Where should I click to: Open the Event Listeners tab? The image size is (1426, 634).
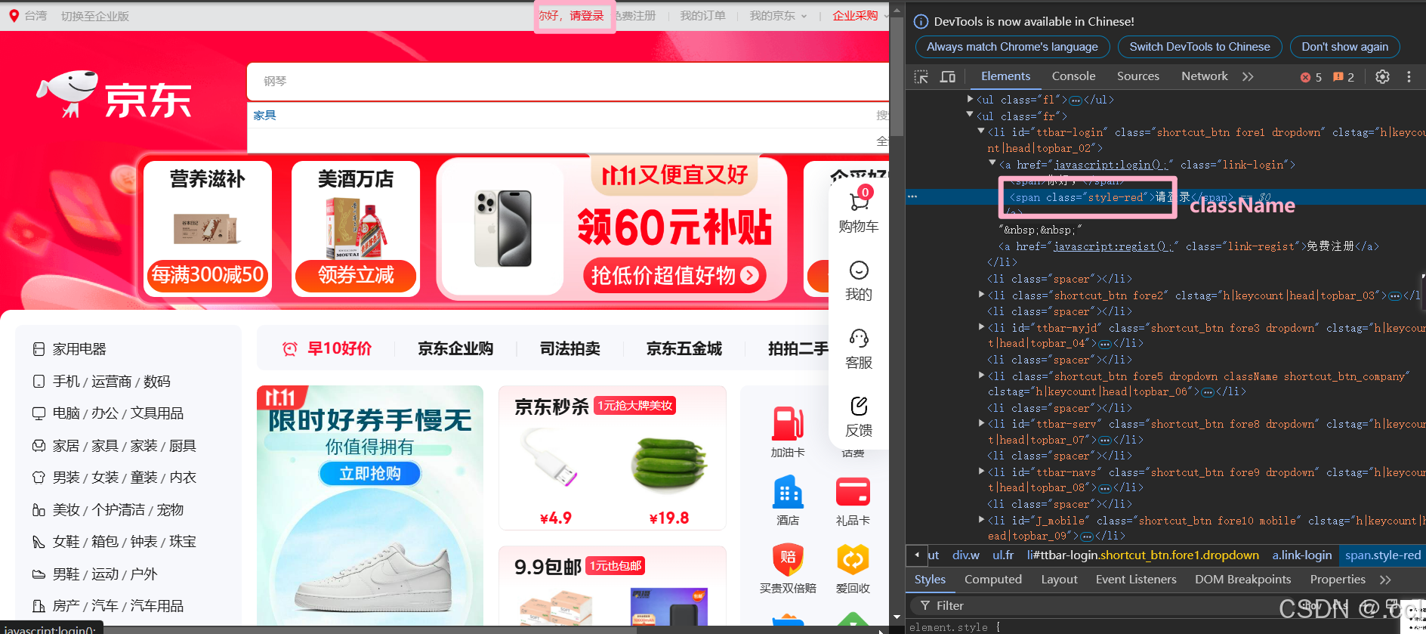(1136, 580)
